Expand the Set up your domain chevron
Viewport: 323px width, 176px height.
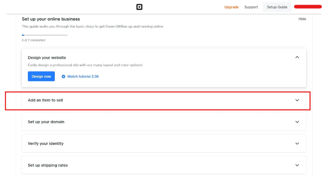coord(297,122)
